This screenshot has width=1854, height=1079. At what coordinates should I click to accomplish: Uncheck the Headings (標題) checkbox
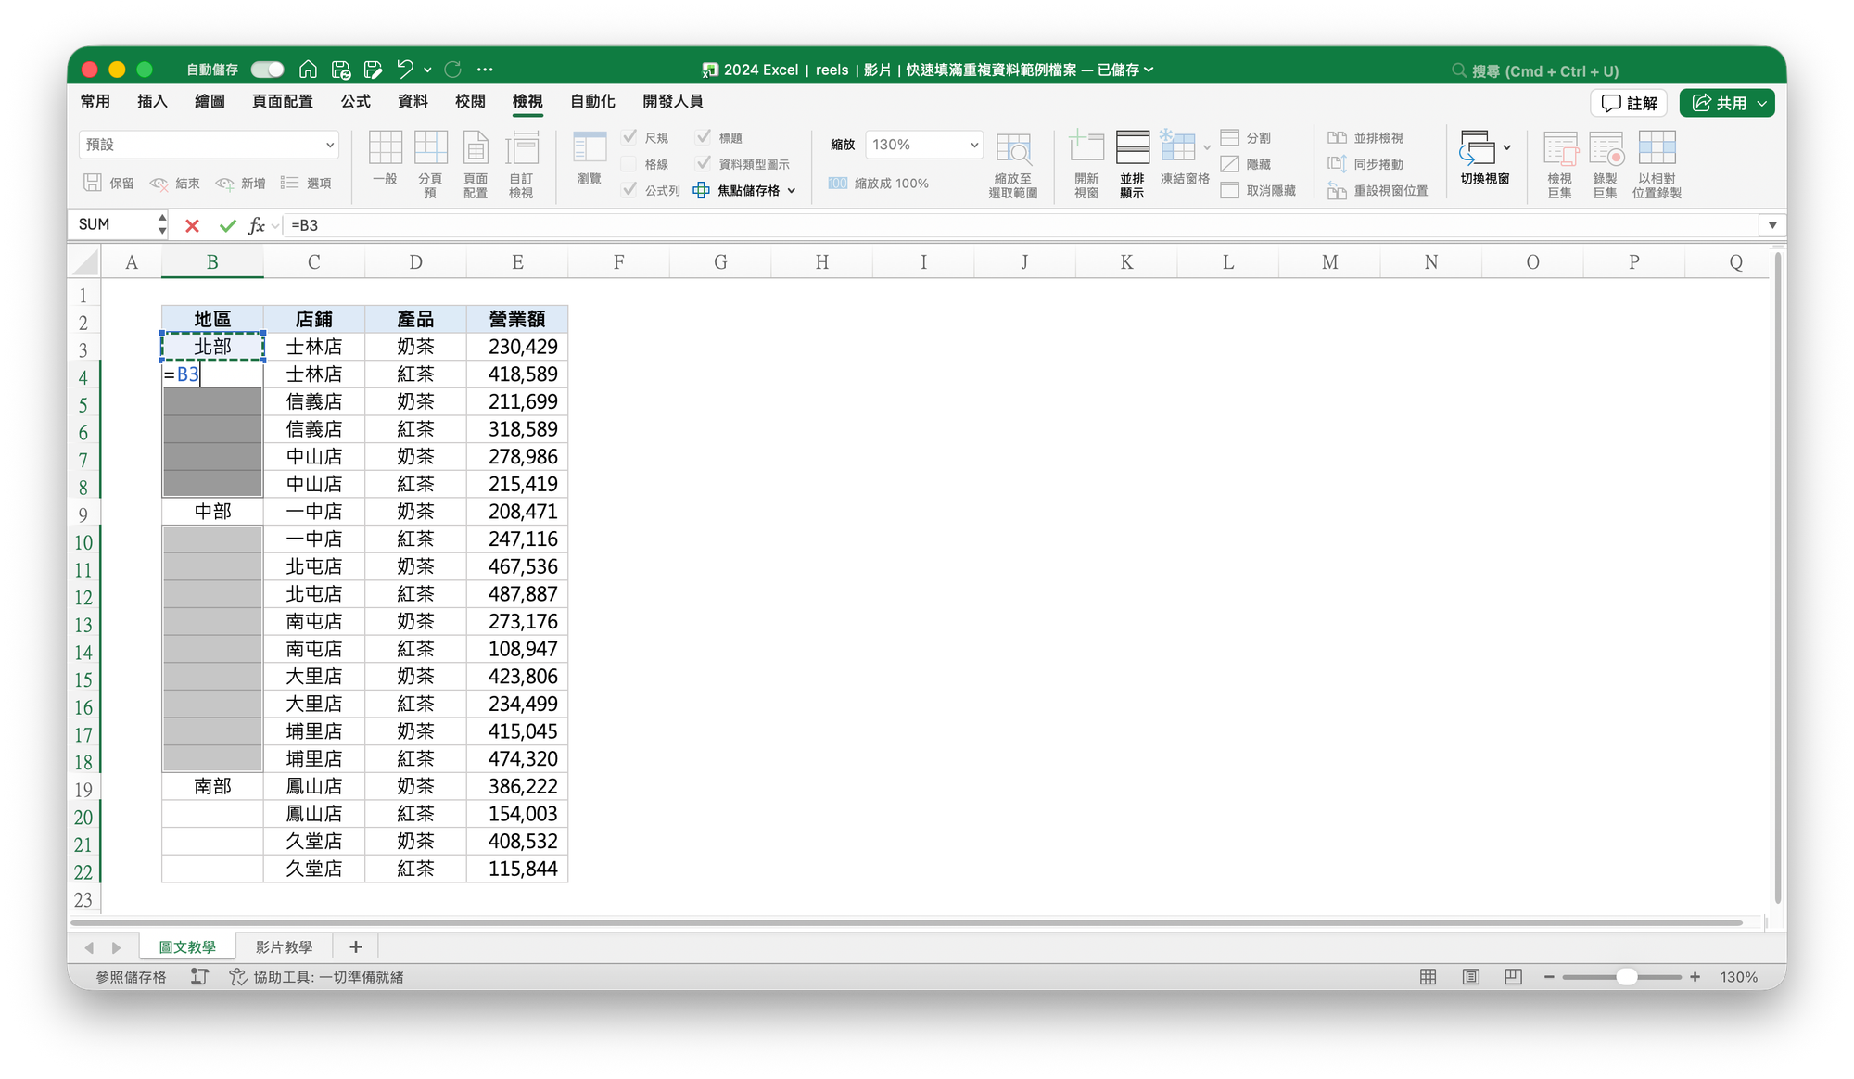704,137
